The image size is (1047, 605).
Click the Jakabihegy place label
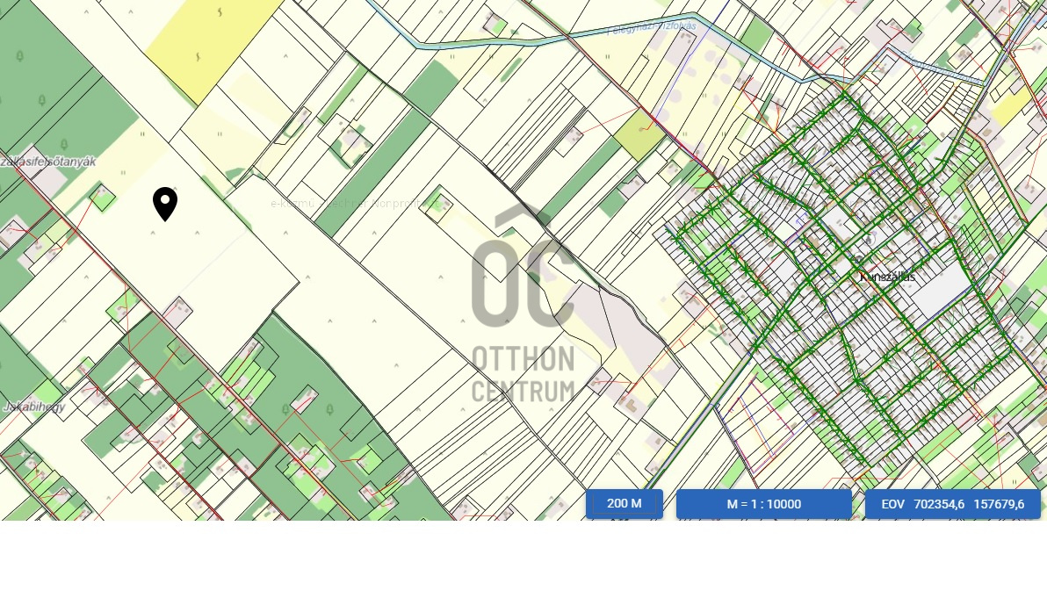click(x=33, y=407)
